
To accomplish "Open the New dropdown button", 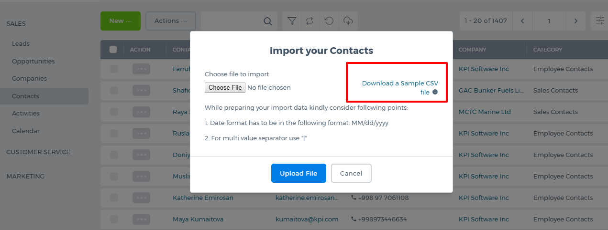I will coord(121,21).
